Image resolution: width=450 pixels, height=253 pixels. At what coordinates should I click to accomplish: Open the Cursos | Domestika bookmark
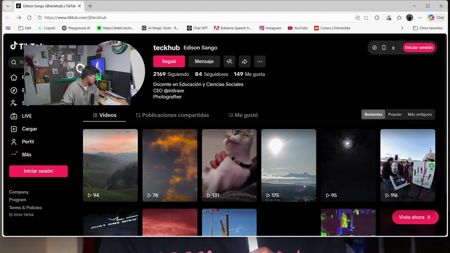click(x=332, y=28)
